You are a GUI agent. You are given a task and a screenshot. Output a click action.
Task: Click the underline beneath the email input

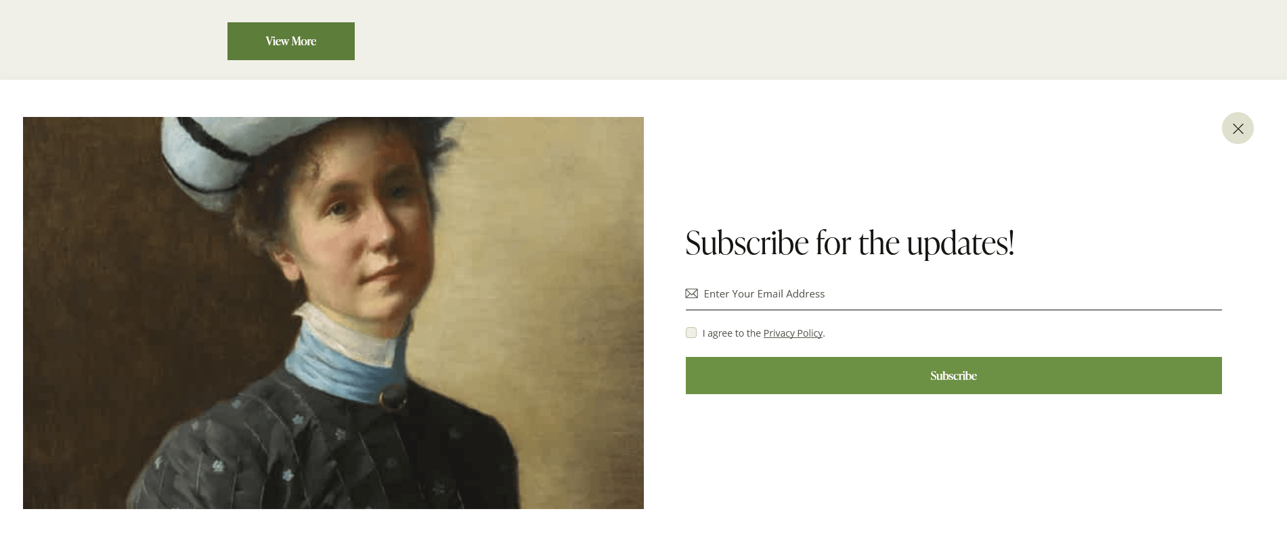tap(953, 310)
